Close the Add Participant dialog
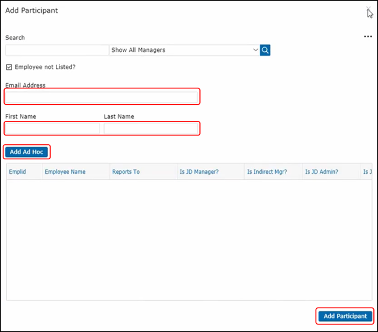378x332 pixels. 368,10
